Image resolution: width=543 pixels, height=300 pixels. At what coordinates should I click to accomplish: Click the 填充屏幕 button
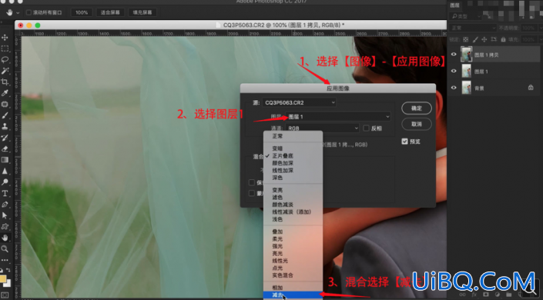pyautogui.click(x=142, y=12)
